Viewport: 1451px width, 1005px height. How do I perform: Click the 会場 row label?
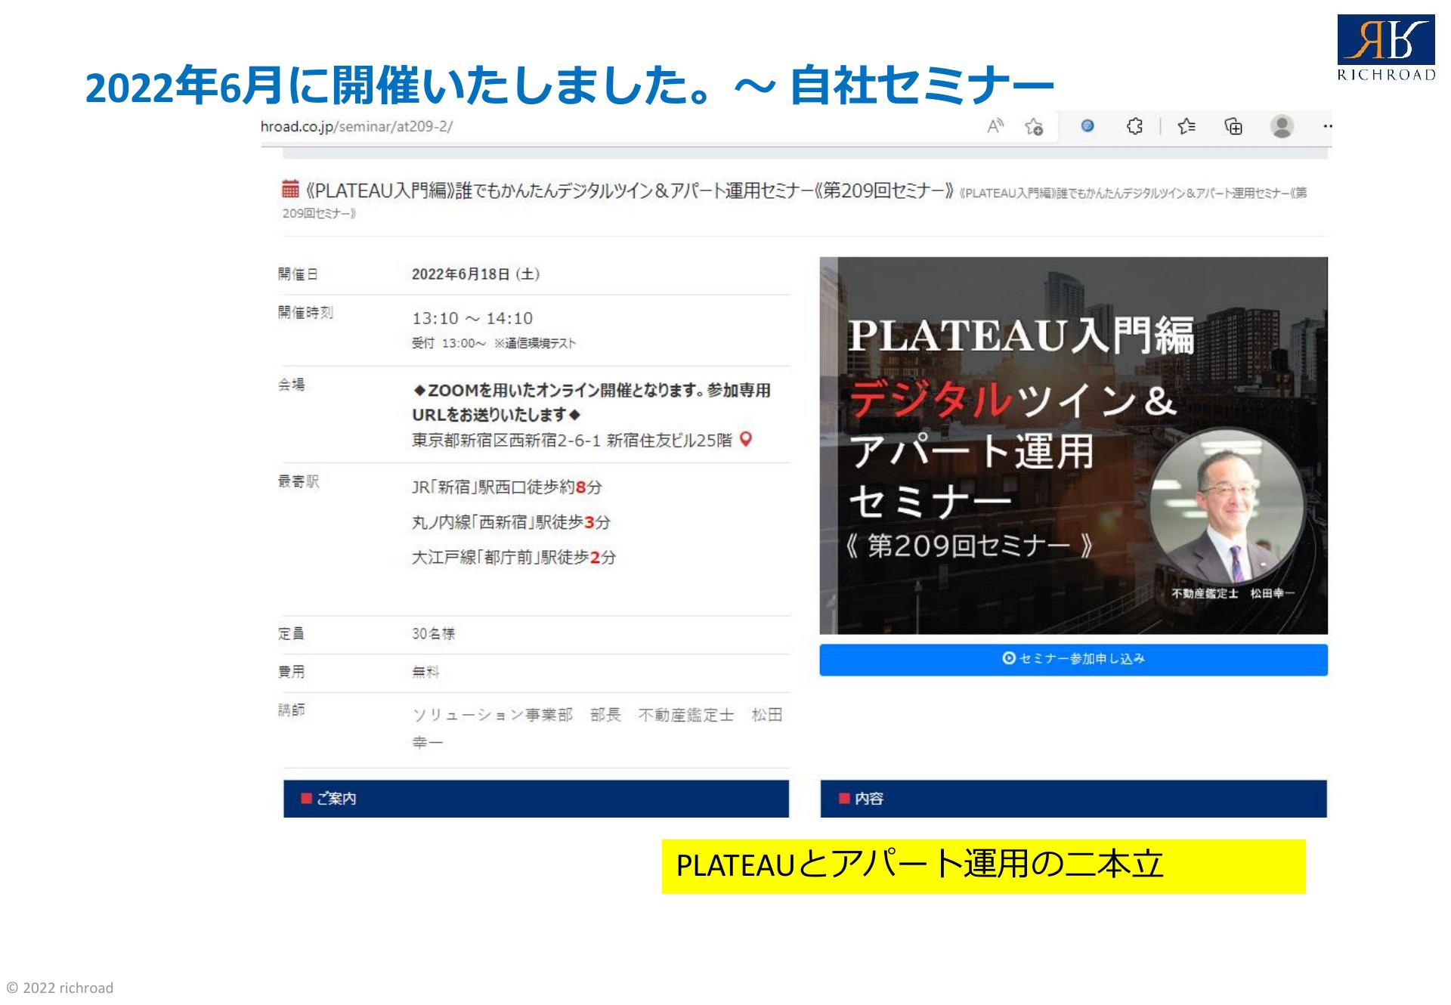(x=291, y=385)
